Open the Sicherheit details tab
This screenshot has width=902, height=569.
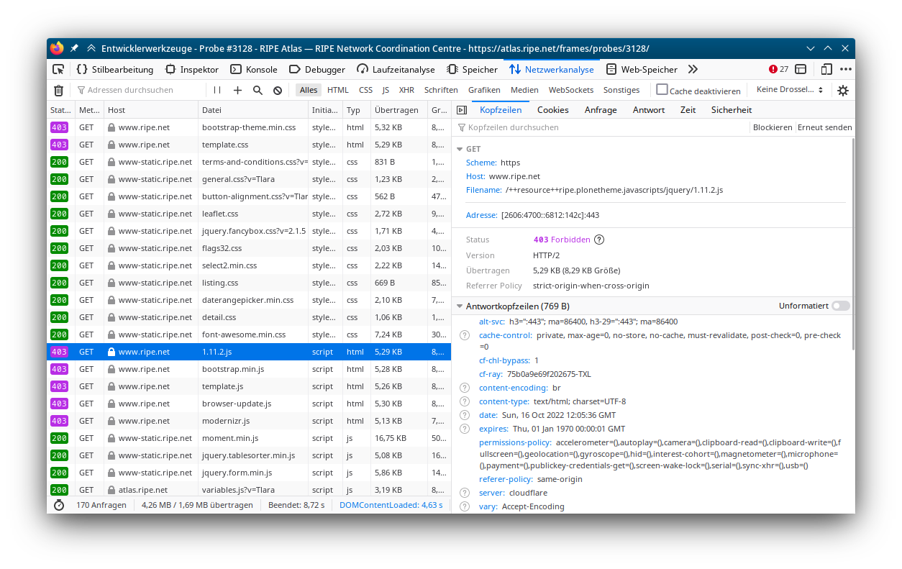[732, 110]
